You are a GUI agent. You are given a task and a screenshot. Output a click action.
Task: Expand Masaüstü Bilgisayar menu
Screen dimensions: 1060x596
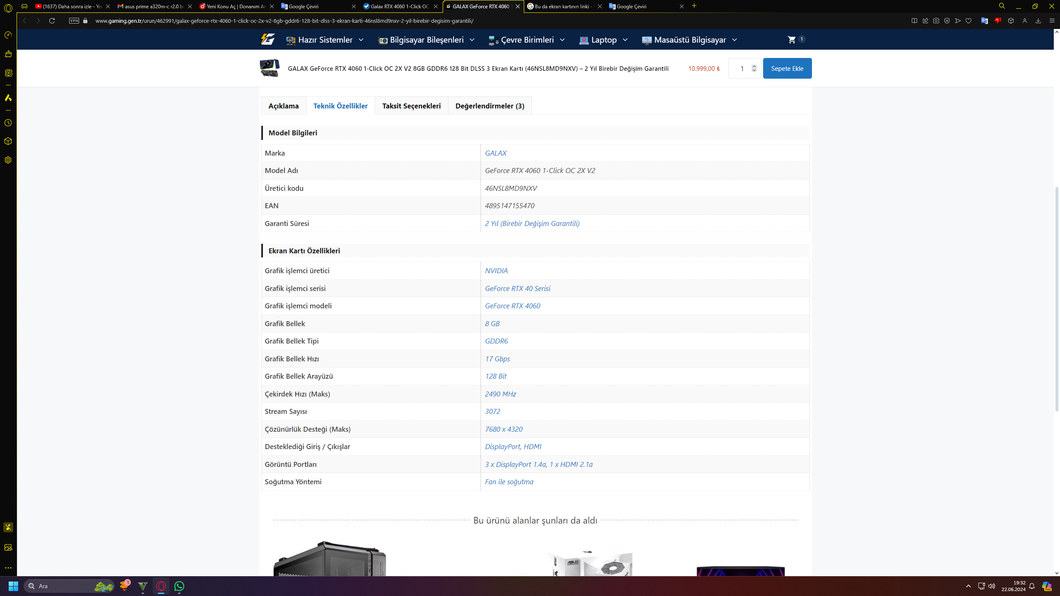tap(689, 40)
